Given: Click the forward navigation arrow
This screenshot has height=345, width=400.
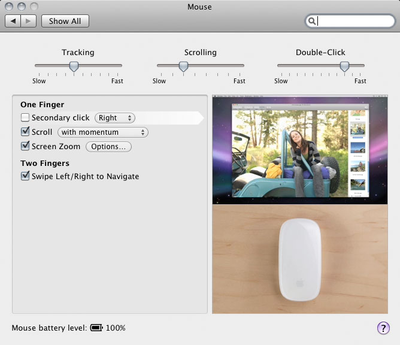Looking at the screenshot, I should 28,21.
